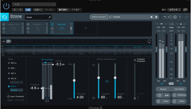
Task: Select next preset triangle in Ozone header
Action: [x=156, y=17]
